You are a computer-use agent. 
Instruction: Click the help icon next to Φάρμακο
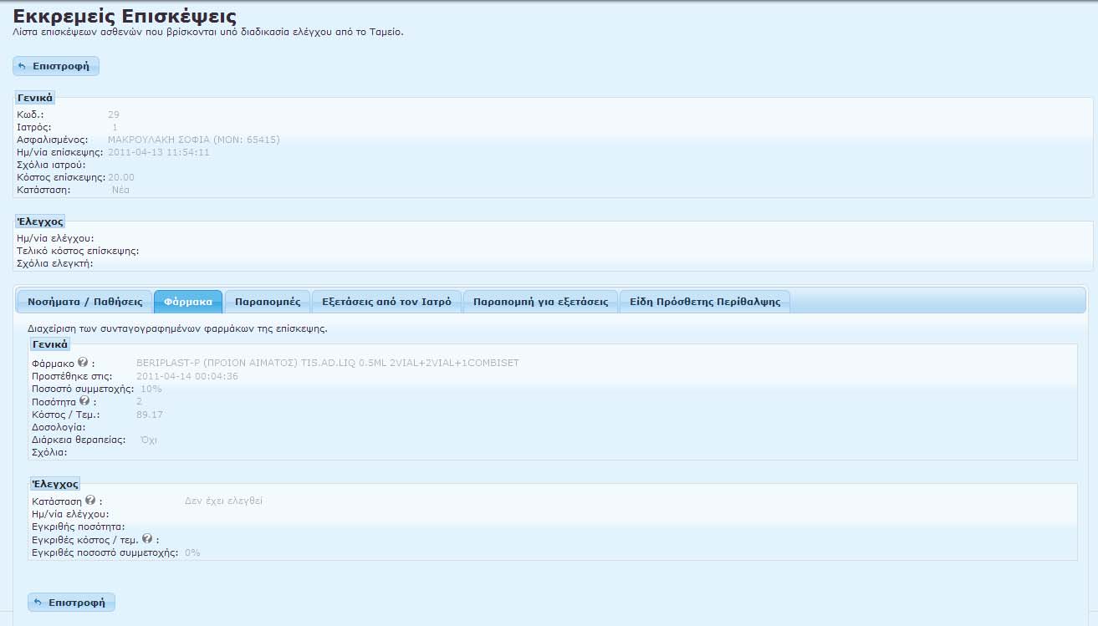83,363
